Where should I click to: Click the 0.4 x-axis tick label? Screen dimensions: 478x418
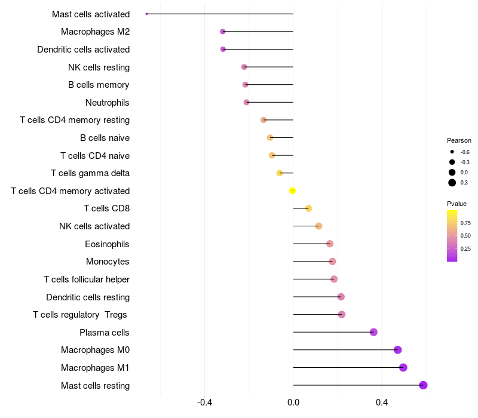382,402
